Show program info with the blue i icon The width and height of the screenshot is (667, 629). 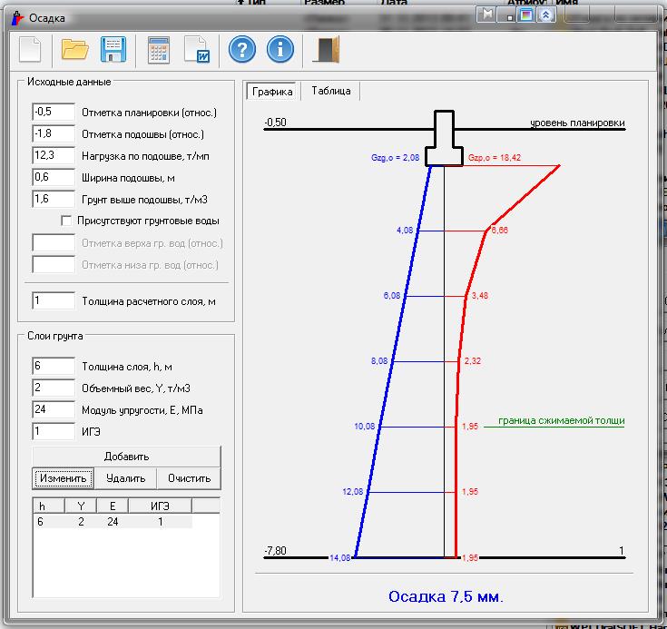point(280,50)
